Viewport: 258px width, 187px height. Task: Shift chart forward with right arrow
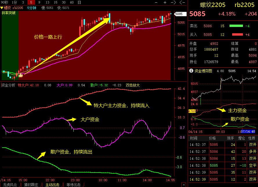coord(174,2)
